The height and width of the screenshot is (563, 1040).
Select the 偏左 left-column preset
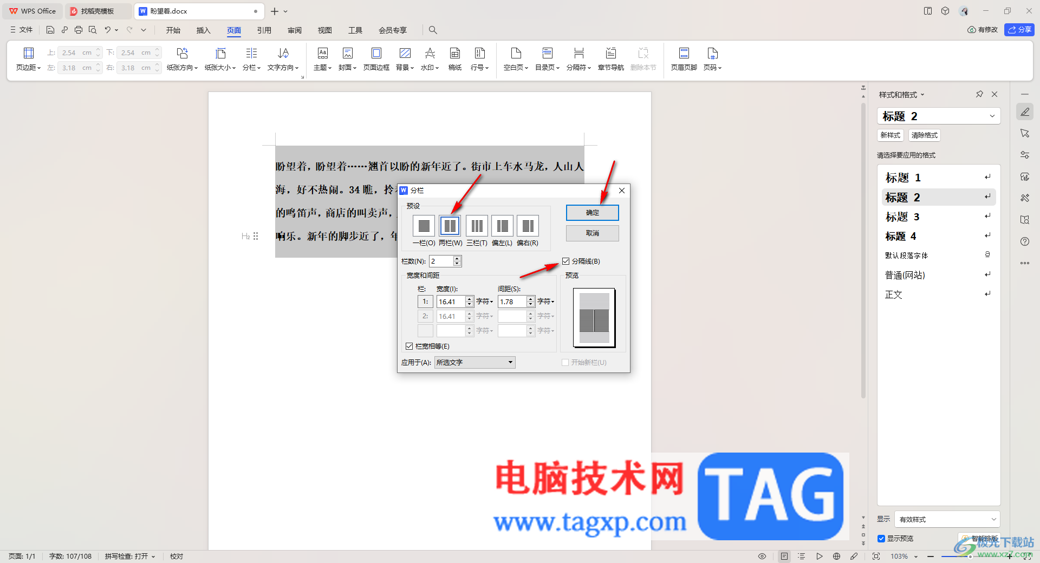[503, 226]
